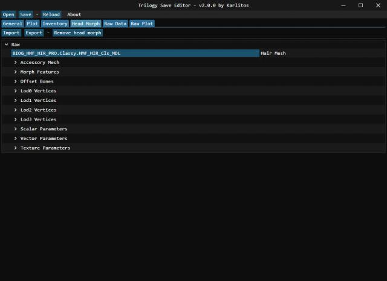This screenshot has width=387, height=281.
Task: Click Remove head morph button
Action: (x=77, y=33)
